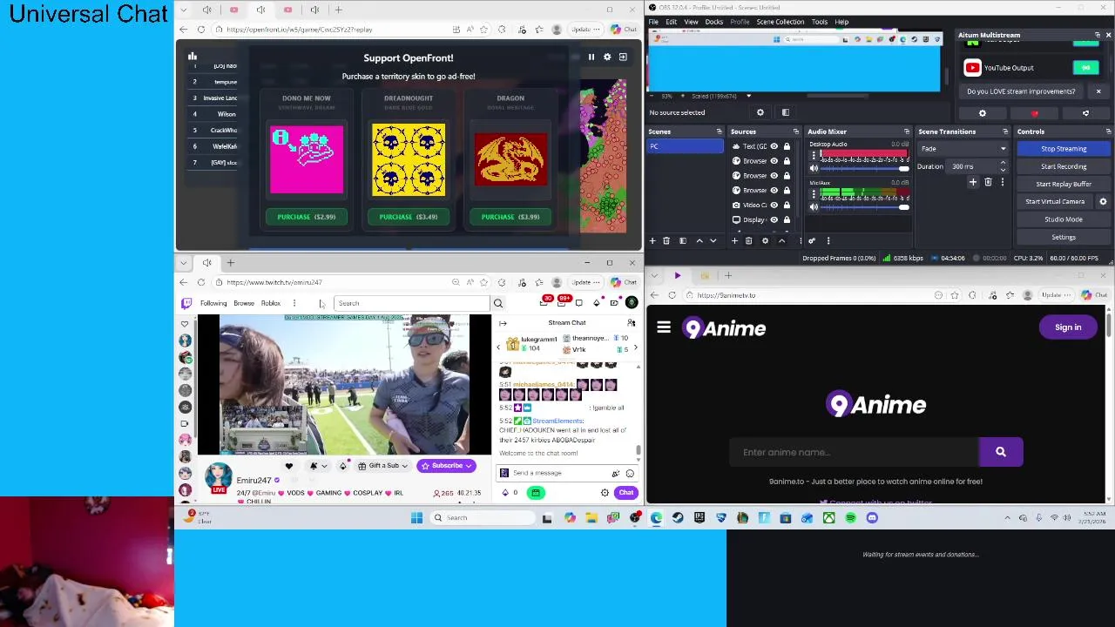
Task: Add a new source in OBS
Action: pos(734,241)
